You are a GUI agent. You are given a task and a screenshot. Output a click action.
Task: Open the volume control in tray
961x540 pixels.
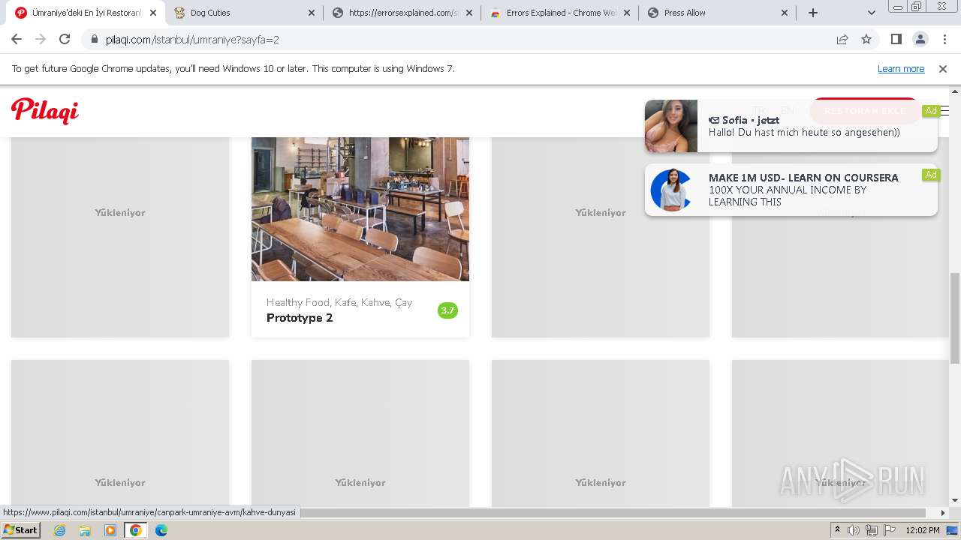854,530
